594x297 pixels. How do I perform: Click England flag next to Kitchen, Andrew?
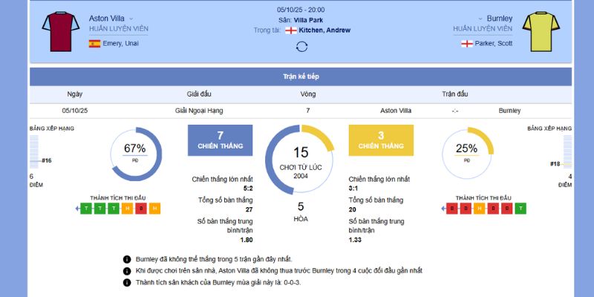point(291,30)
